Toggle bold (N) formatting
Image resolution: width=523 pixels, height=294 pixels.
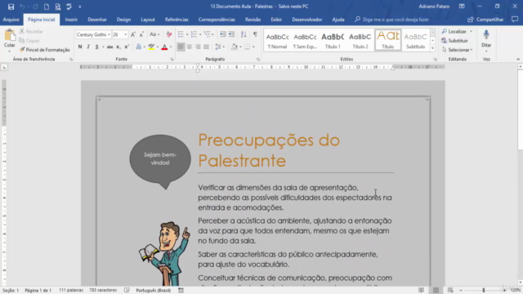[80, 47]
